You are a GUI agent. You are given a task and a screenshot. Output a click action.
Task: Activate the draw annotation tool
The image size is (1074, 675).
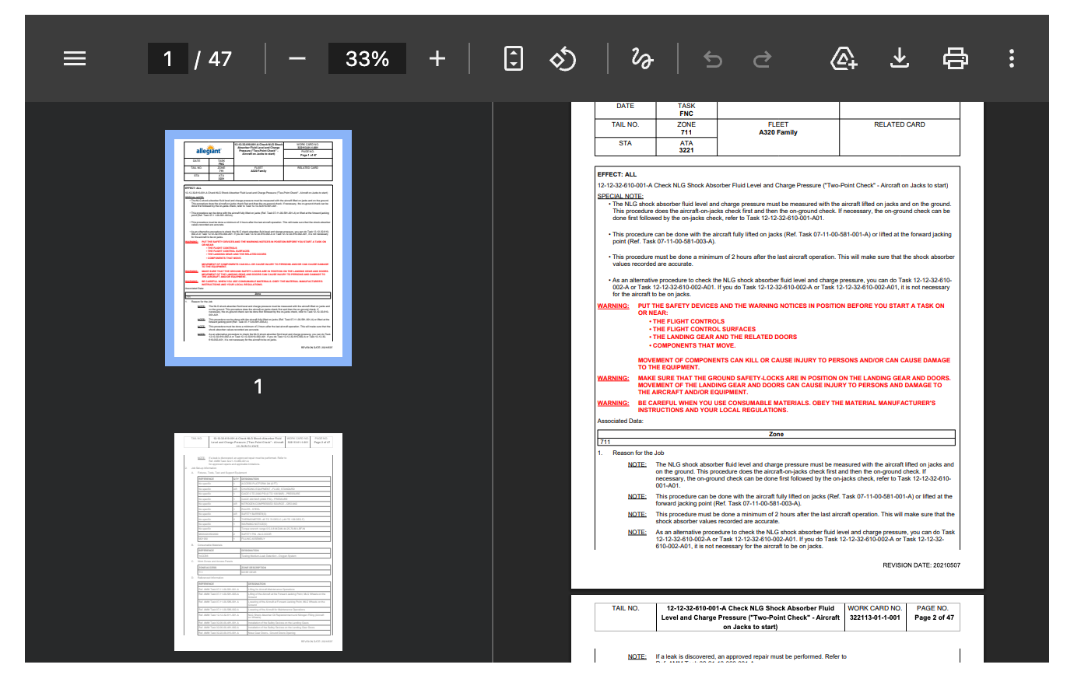point(642,58)
